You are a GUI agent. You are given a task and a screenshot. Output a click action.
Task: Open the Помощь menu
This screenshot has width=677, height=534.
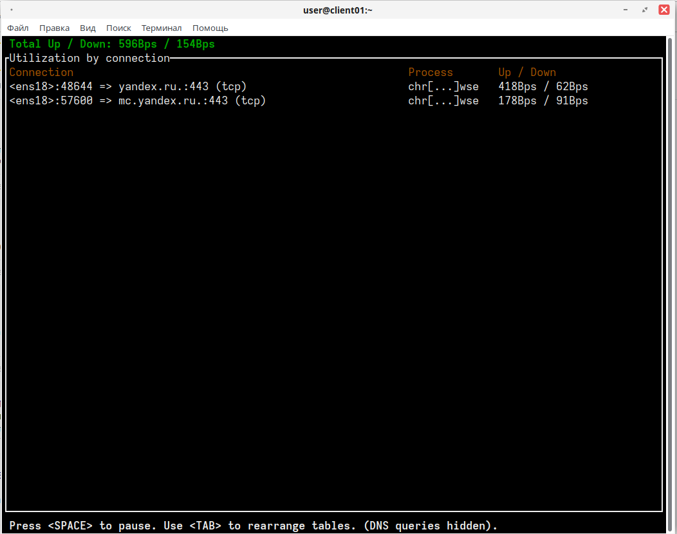(x=210, y=28)
